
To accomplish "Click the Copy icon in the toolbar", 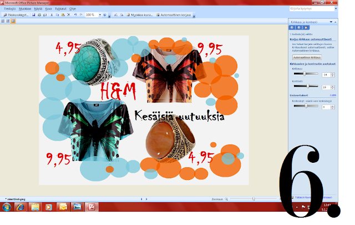I will (x=57, y=15).
